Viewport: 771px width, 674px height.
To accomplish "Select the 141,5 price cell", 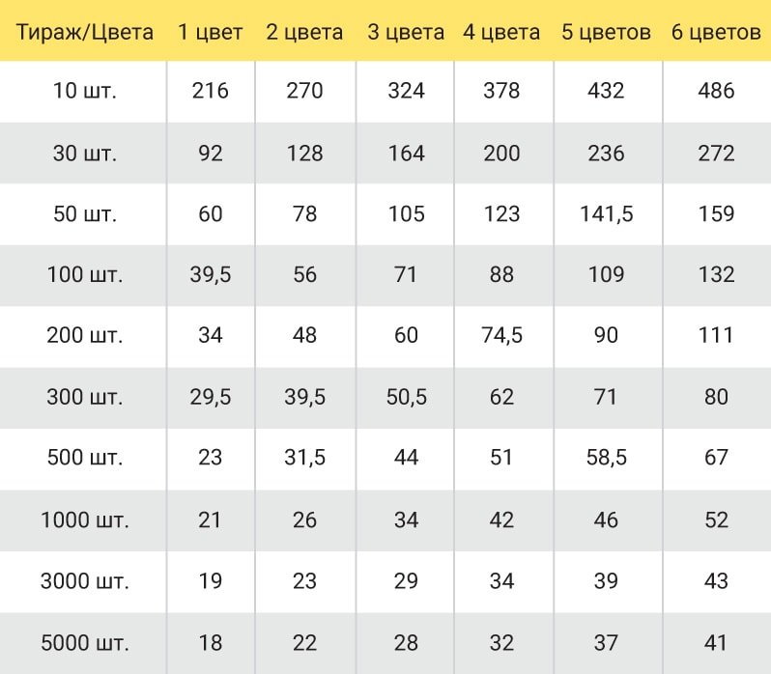I will (607, 213).
